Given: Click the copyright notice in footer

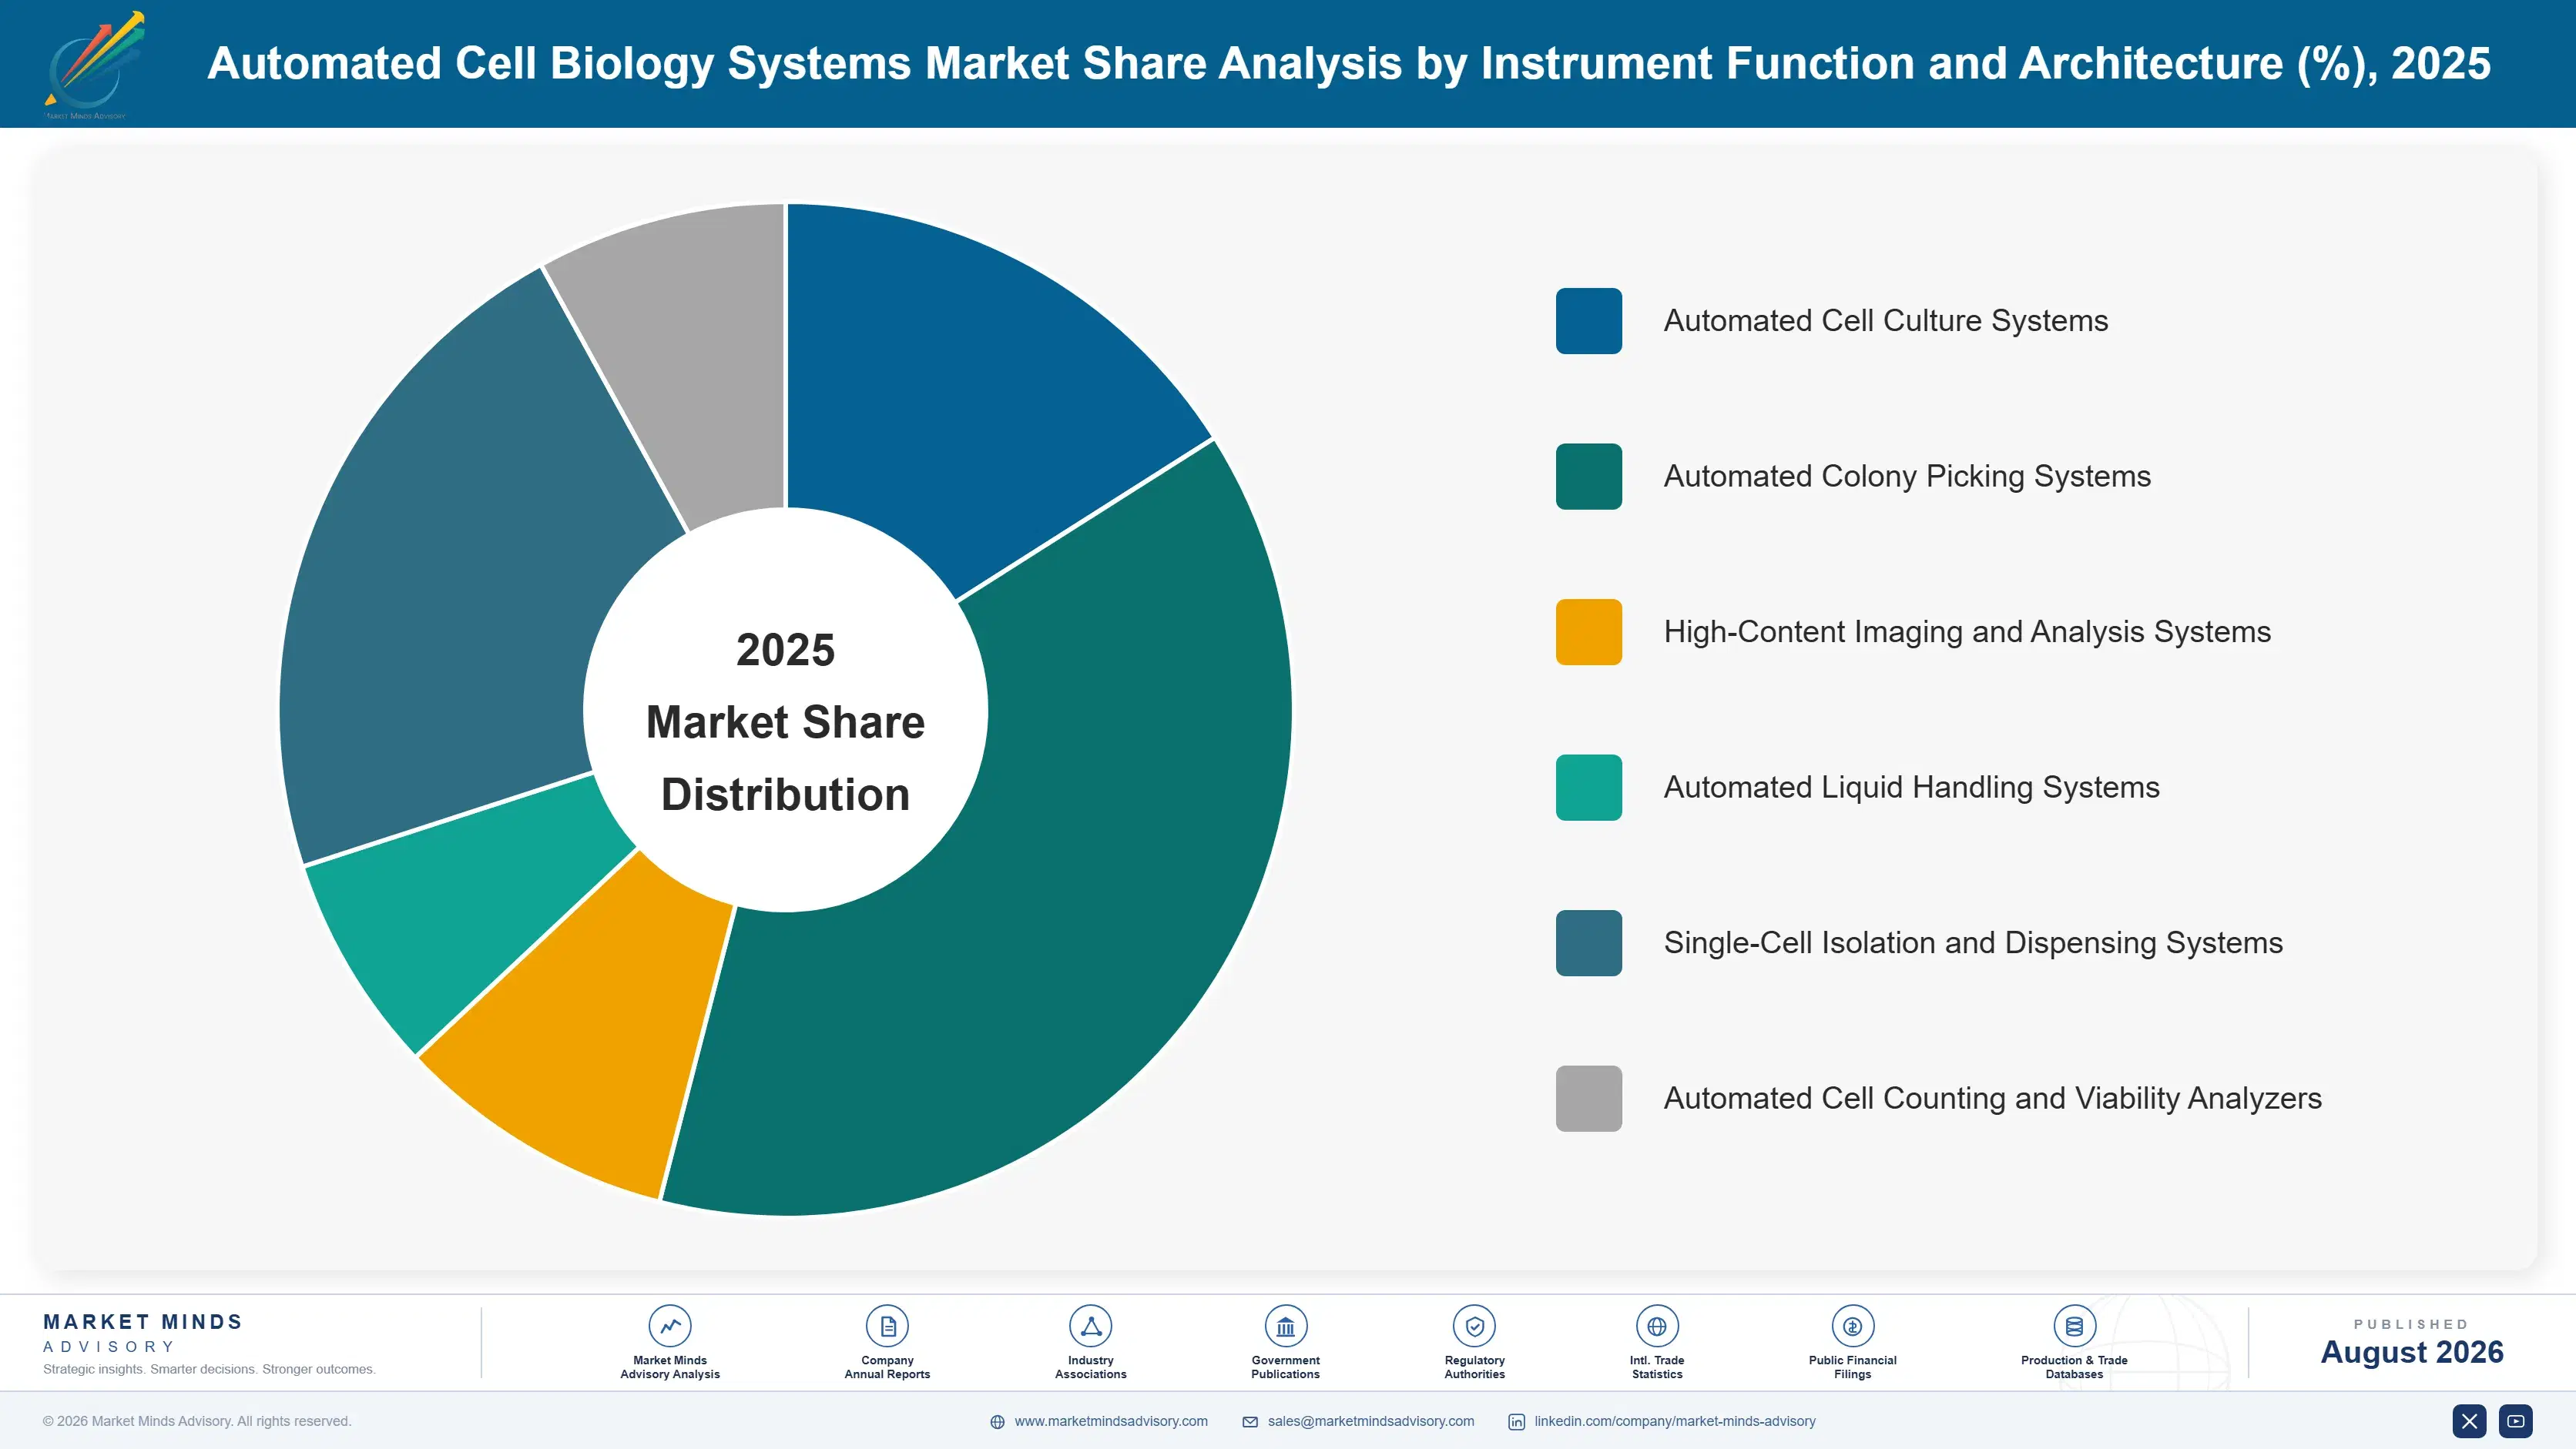Looking at the screenshot, I should [x=197, y=1421].
